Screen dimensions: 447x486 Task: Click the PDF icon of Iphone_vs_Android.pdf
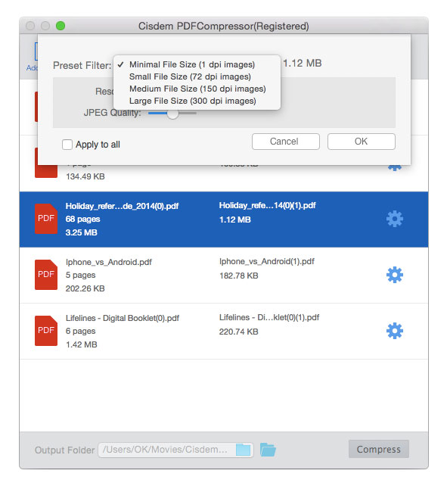[x=46, y=275]
